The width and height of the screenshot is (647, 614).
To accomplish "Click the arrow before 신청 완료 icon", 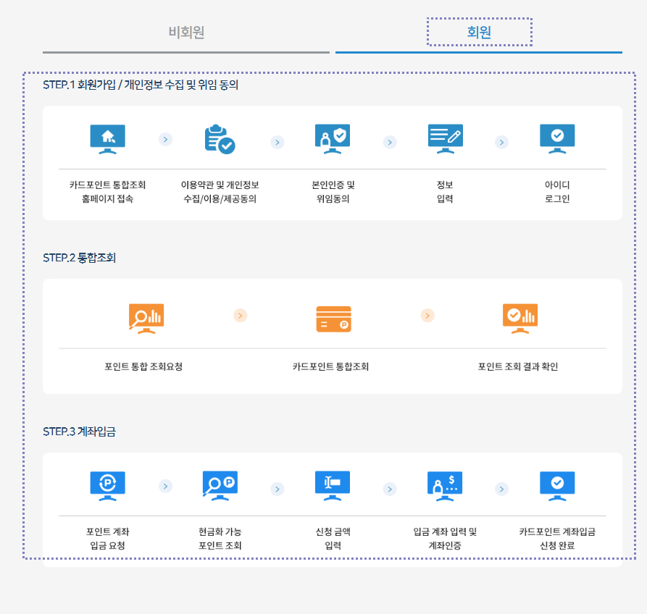I will pyautogui.click(x=502, y=489).
